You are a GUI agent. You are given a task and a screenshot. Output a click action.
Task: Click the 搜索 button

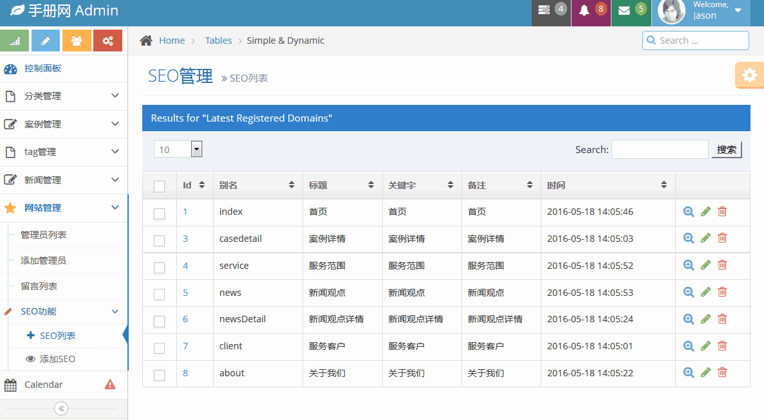pyautogui.click(x=727, y=150)
